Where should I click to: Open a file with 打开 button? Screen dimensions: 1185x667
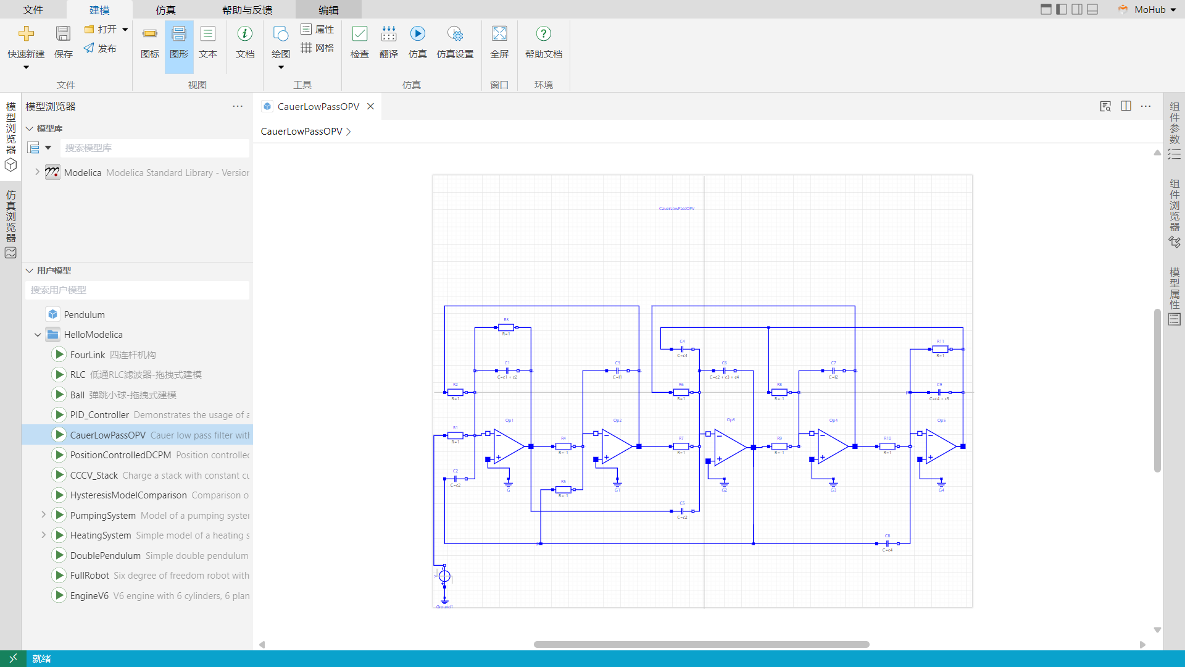(101, 29)
